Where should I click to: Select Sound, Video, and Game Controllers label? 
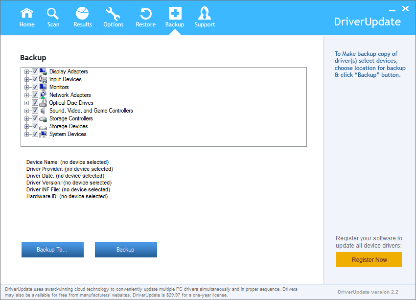(x=91, y=111)
